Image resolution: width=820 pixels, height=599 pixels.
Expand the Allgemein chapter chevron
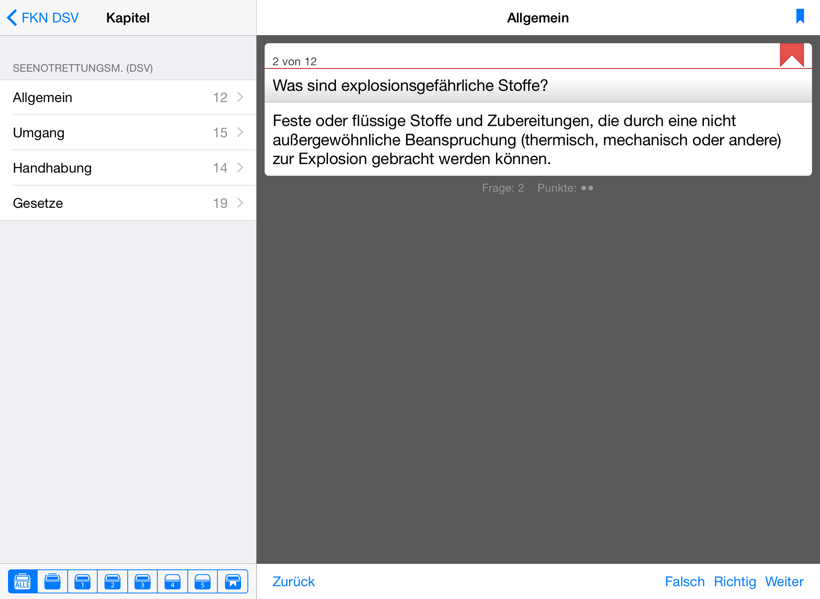tap(240, 97)
